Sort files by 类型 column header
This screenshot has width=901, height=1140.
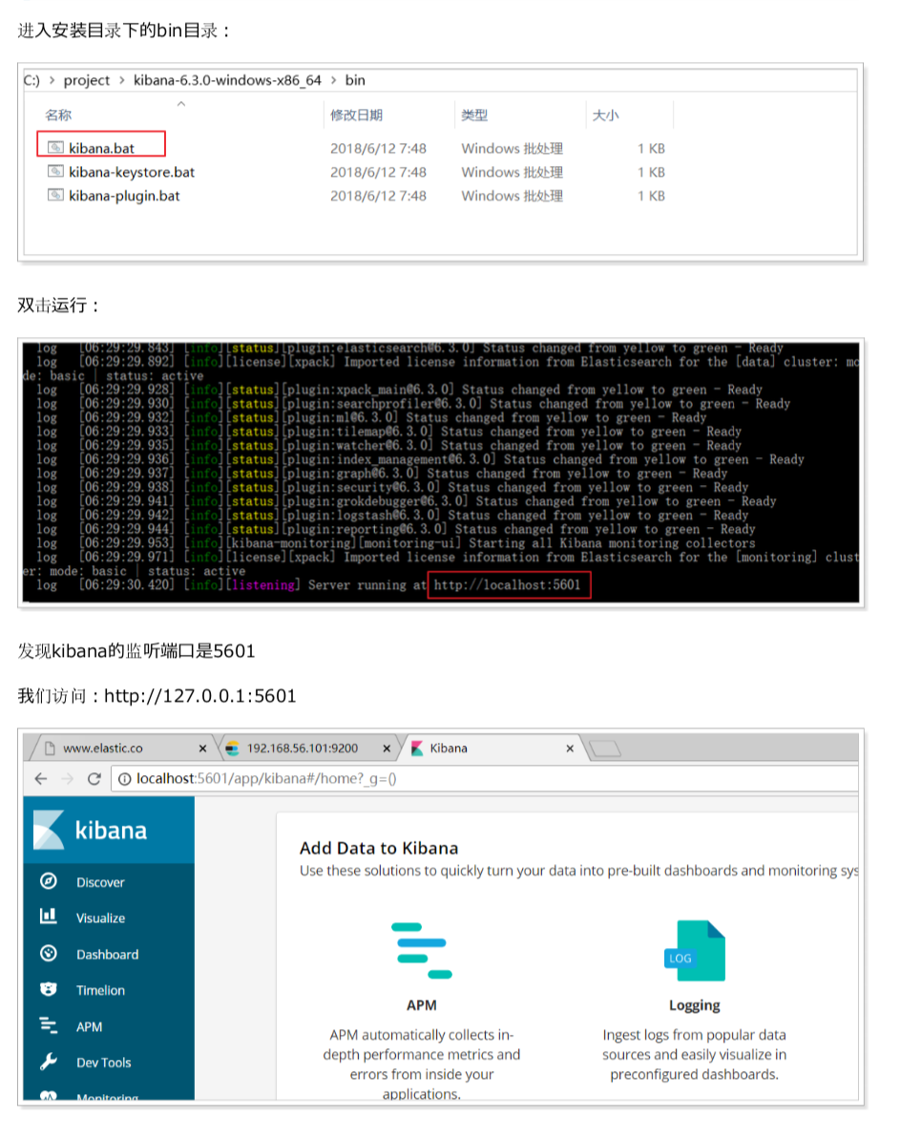point(473,115)
